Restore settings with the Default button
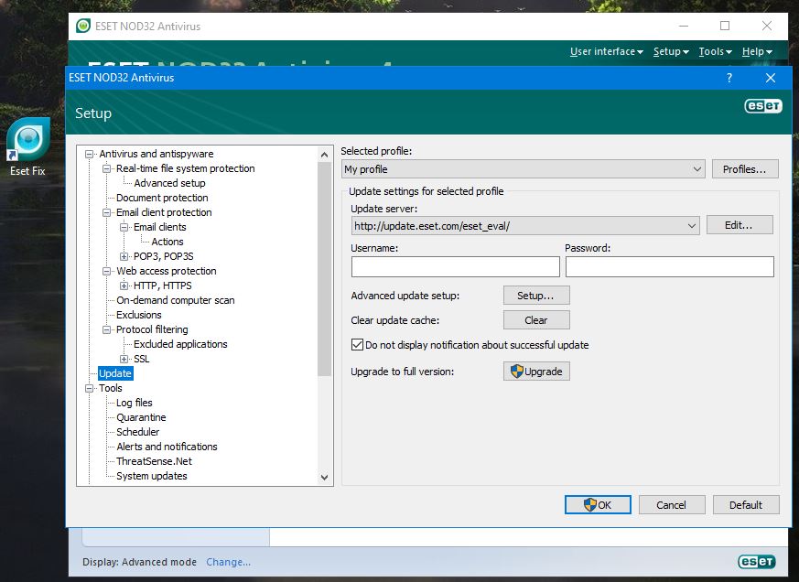The width and height of the screenshot is (799, 582). click(x=746, y=505)
